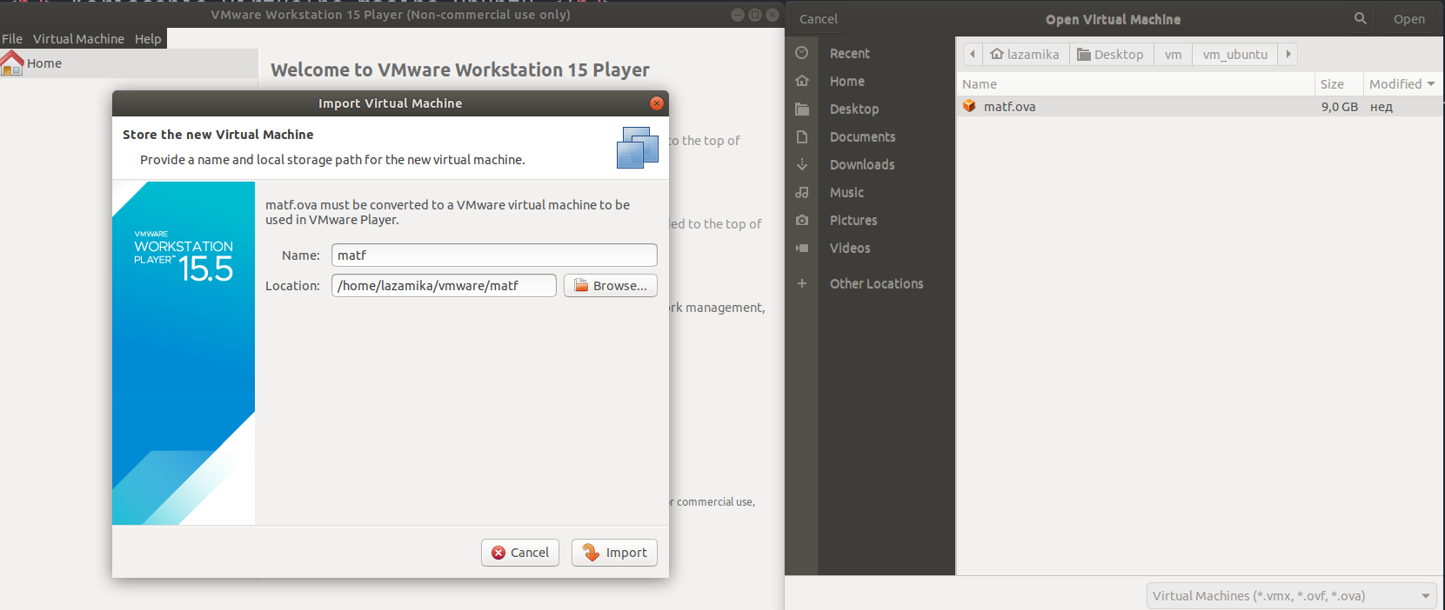Open Music in file chooser sidebar
This screenshot has height=610, width=1445.
(x=846, y=192)
